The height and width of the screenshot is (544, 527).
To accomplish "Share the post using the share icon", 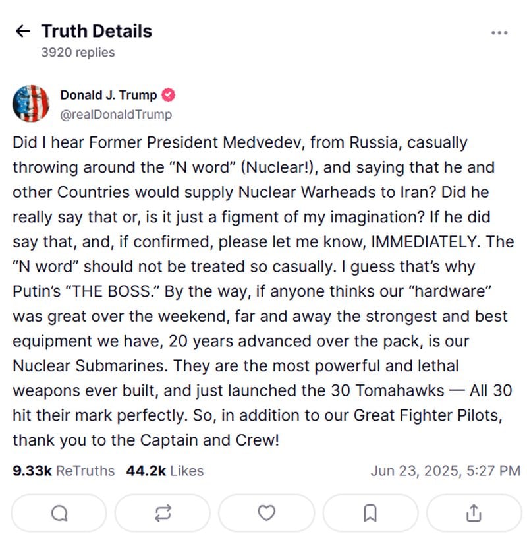I will 474,513.
